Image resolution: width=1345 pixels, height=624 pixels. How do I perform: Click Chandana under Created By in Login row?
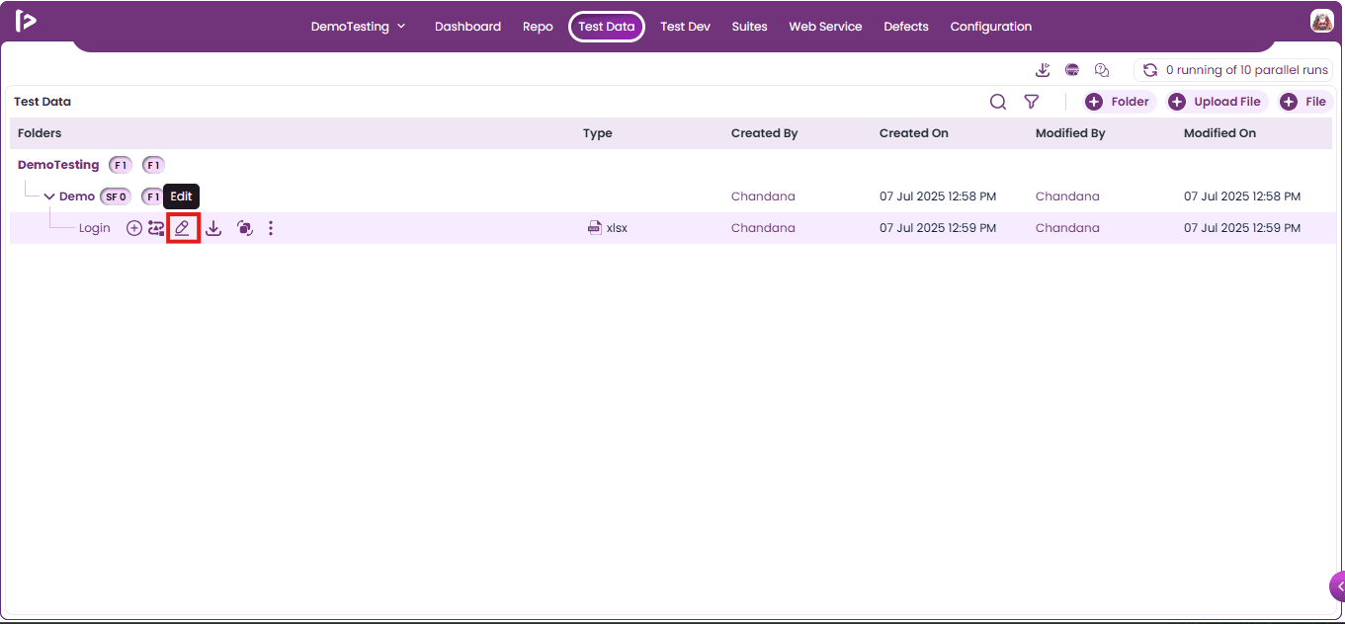click(763, 228)
